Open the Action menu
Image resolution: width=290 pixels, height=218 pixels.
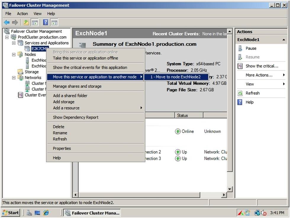coord(22,13)
